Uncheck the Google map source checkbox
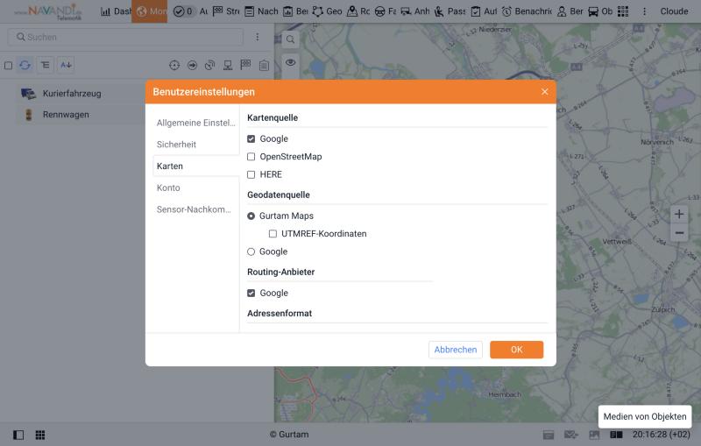Viewport: 701px width, 446px height. [x=251, y=139]
